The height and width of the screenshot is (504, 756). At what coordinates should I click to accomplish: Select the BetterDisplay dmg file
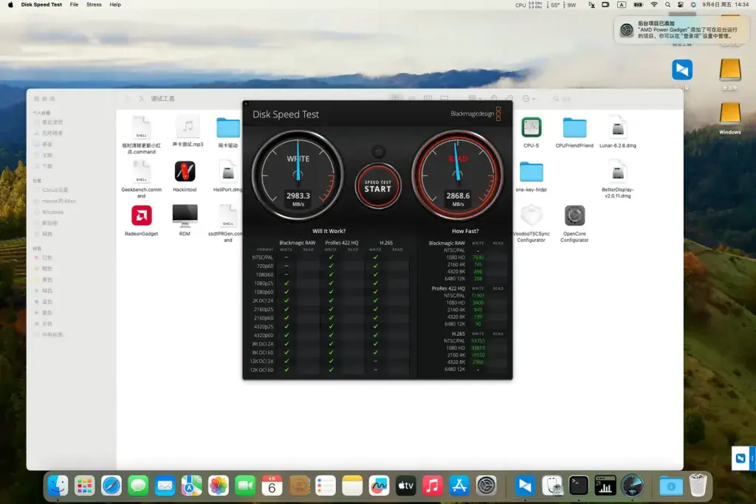618,179
